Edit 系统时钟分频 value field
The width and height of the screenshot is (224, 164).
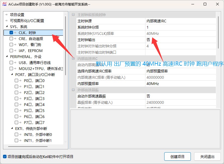click(x=181, y=27)
